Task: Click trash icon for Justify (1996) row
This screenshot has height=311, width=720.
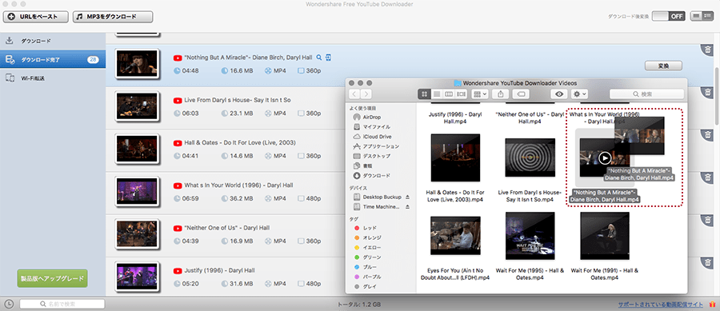Action: coord(708,263)
